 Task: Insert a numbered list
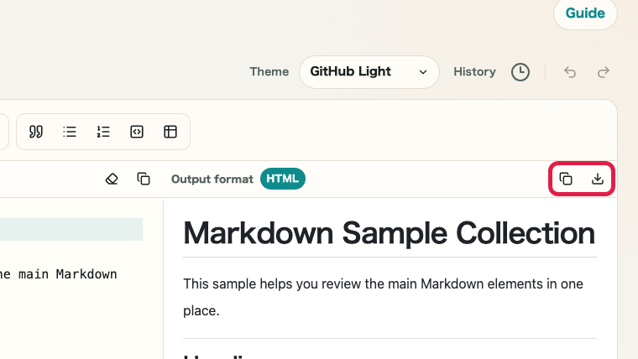(103, 132)
